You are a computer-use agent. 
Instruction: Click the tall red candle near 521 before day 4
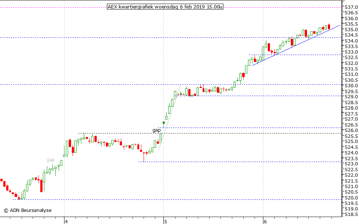(41, 186)
